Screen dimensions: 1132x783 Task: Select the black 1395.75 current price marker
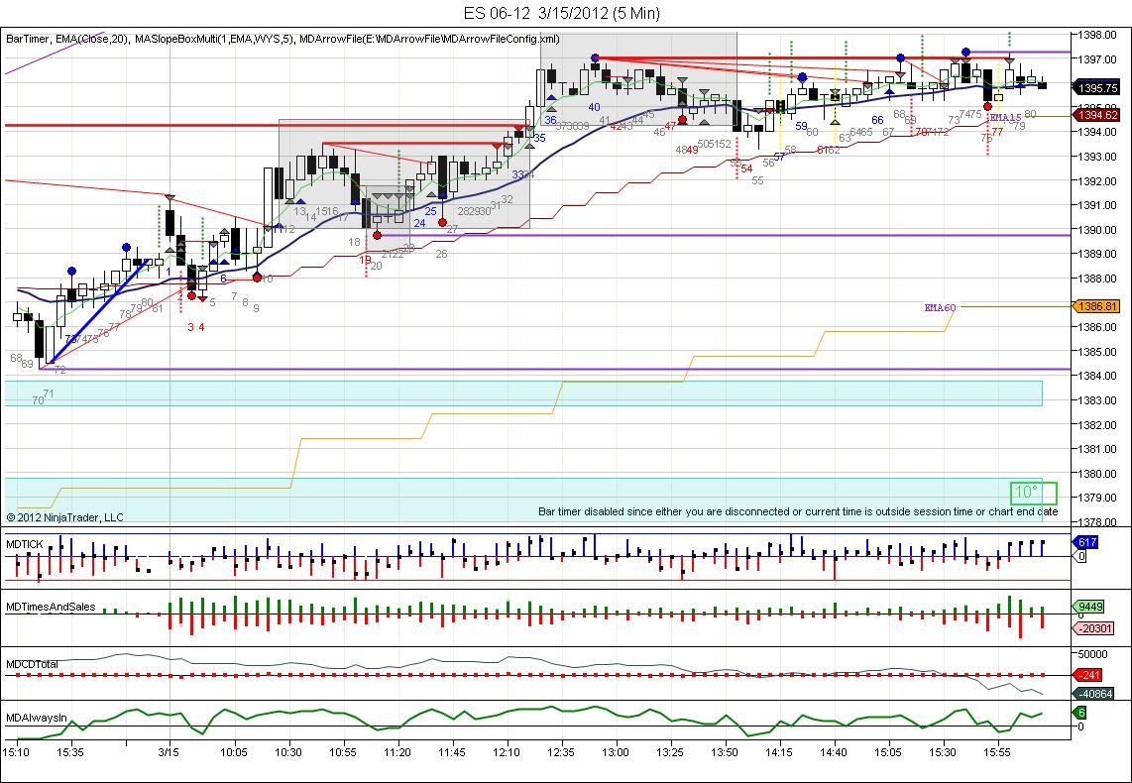1096,88
